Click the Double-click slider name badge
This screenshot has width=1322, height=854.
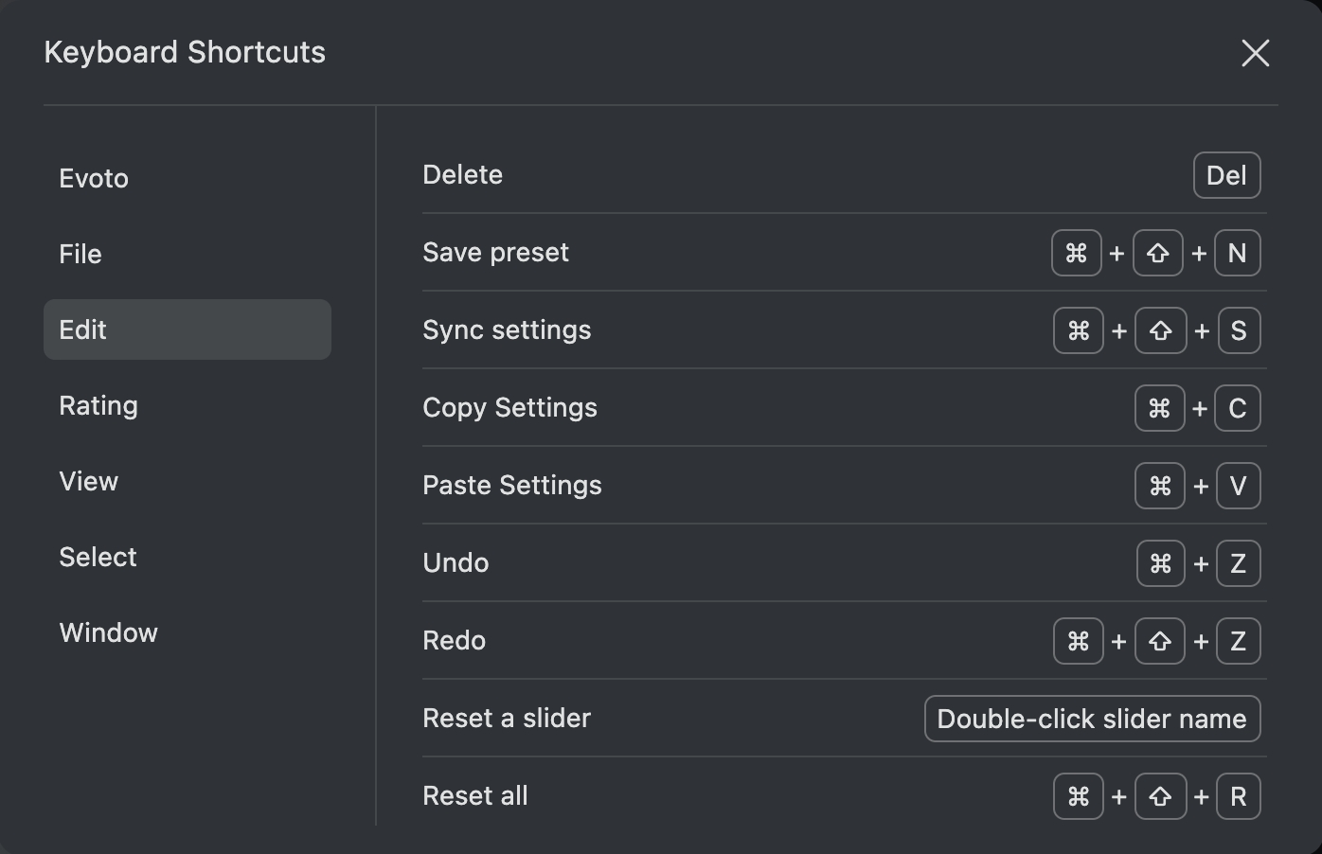click(x=1092, y=719)
